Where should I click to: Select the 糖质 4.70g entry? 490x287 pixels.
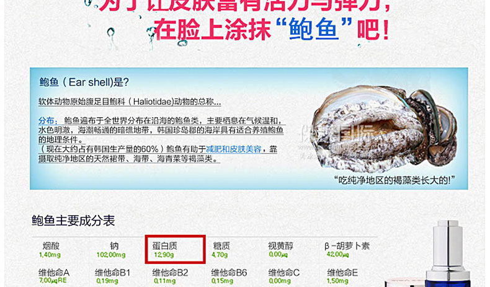tap(221, 250)
